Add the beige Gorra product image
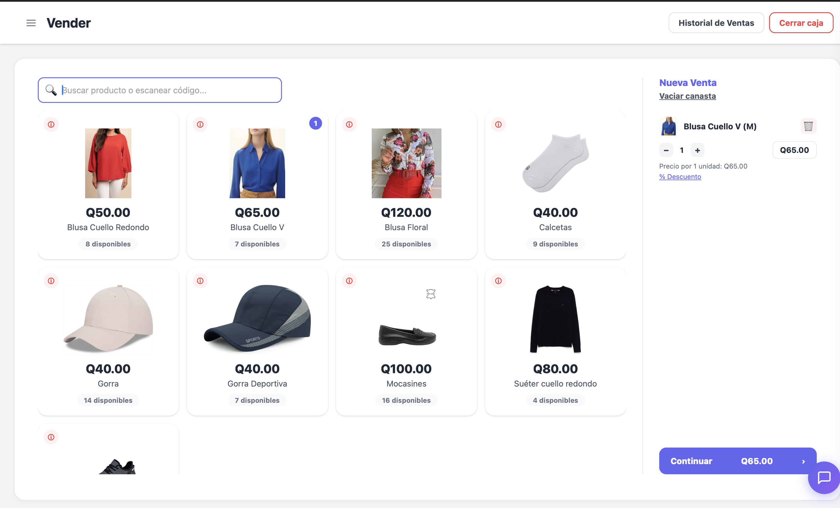Viewport: 840px width, 508px height. (108, 319)
